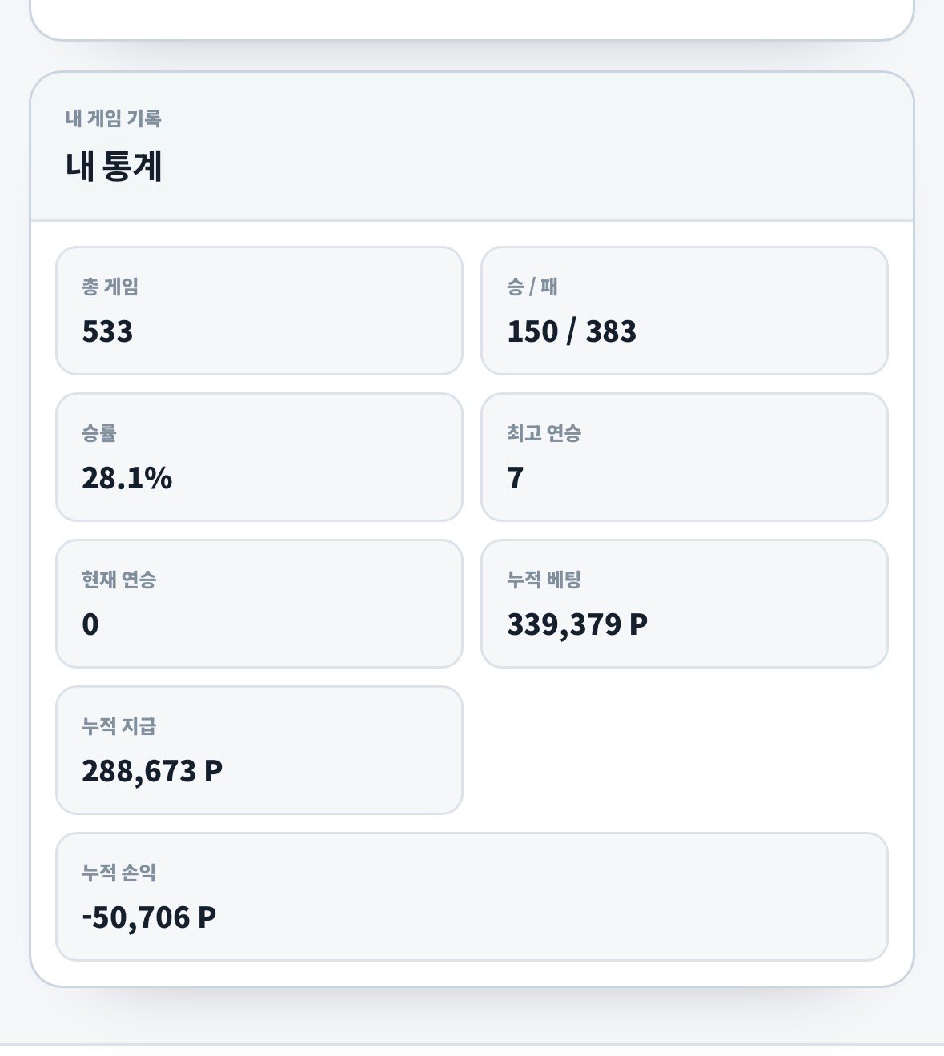944x1056 pixels.
Task: Click the 533 total games value
Action: [107, 331]
